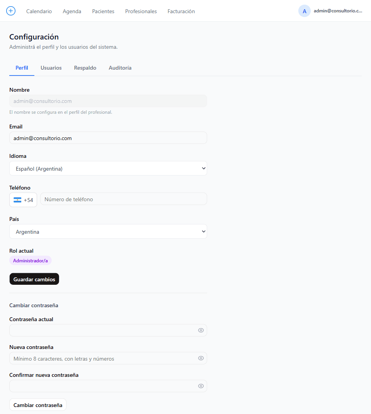
Task: Open the admin user avatar icon
Action: (304, 11)
